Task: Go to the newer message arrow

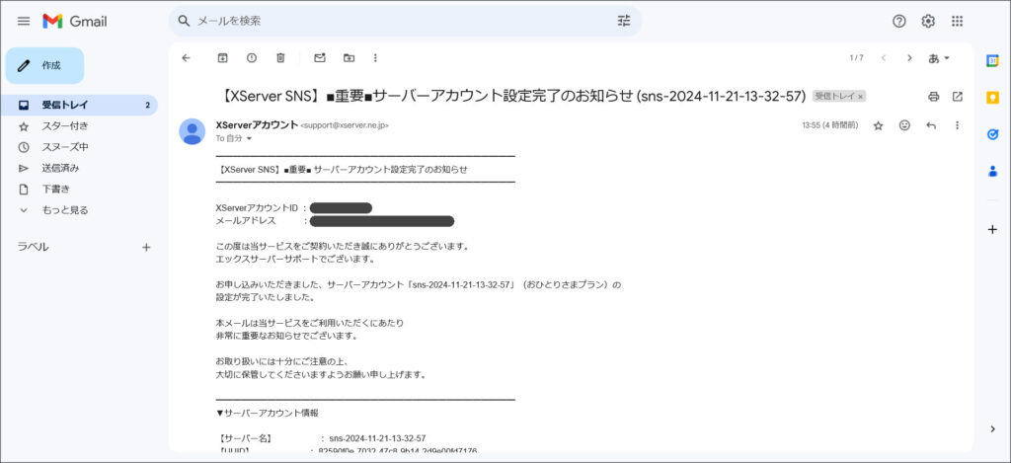Action: tap(884, 58)
